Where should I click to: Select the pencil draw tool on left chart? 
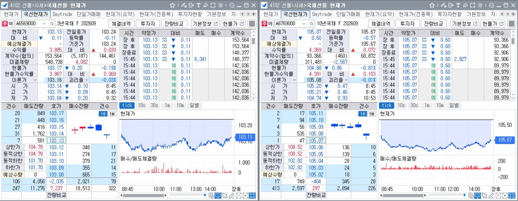[x=232, y=196]
